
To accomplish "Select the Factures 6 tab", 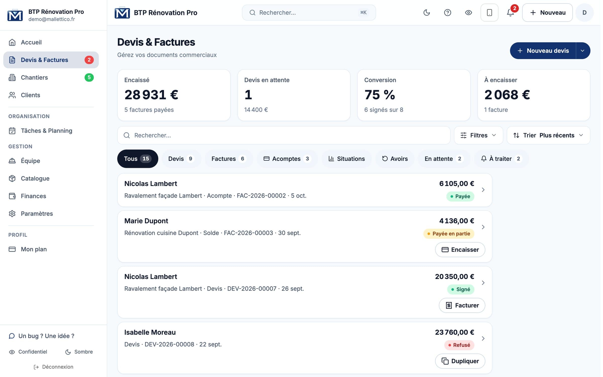I will pos(229,159).
